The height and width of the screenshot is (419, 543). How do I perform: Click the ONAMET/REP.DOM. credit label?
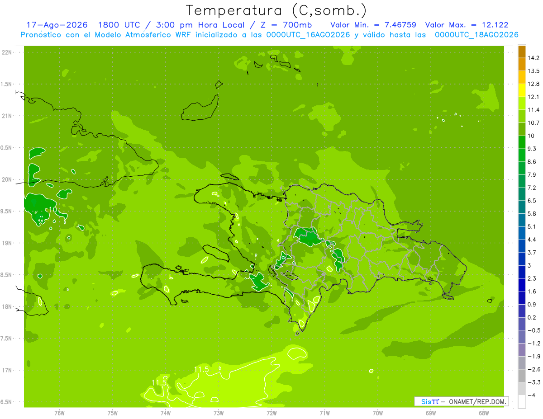[476, 401]
